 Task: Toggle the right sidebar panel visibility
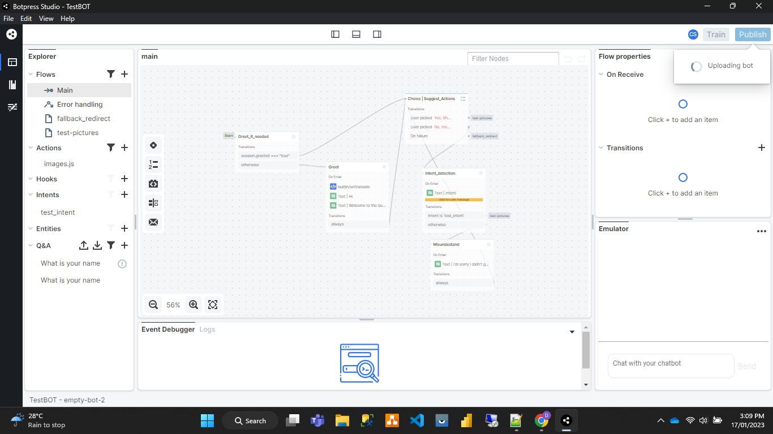point(377,34)
